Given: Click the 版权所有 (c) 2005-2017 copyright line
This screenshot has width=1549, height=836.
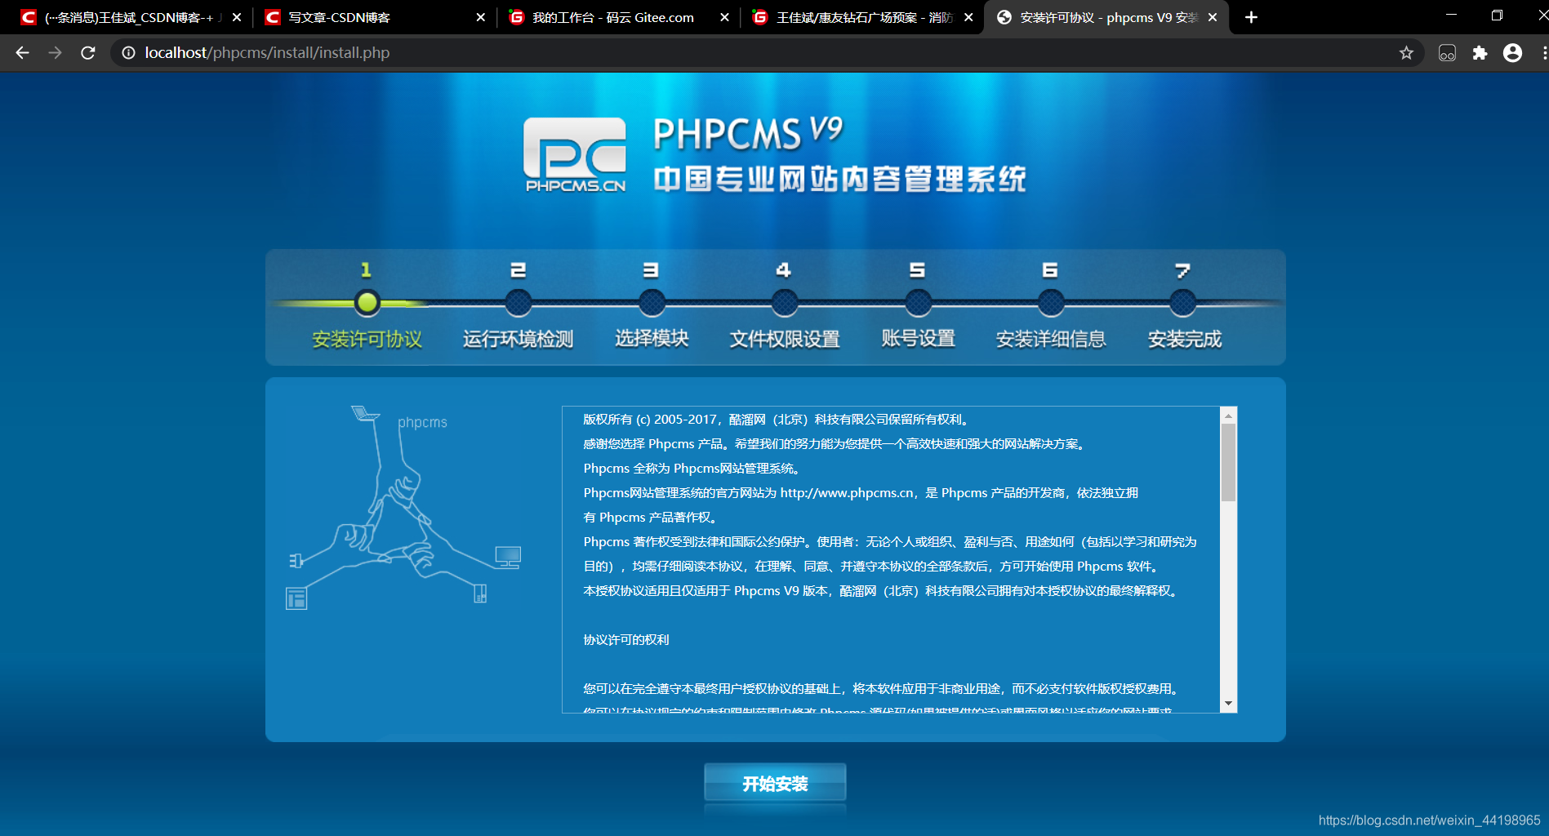Looking at the screenshot, I should tap(777, 420).
